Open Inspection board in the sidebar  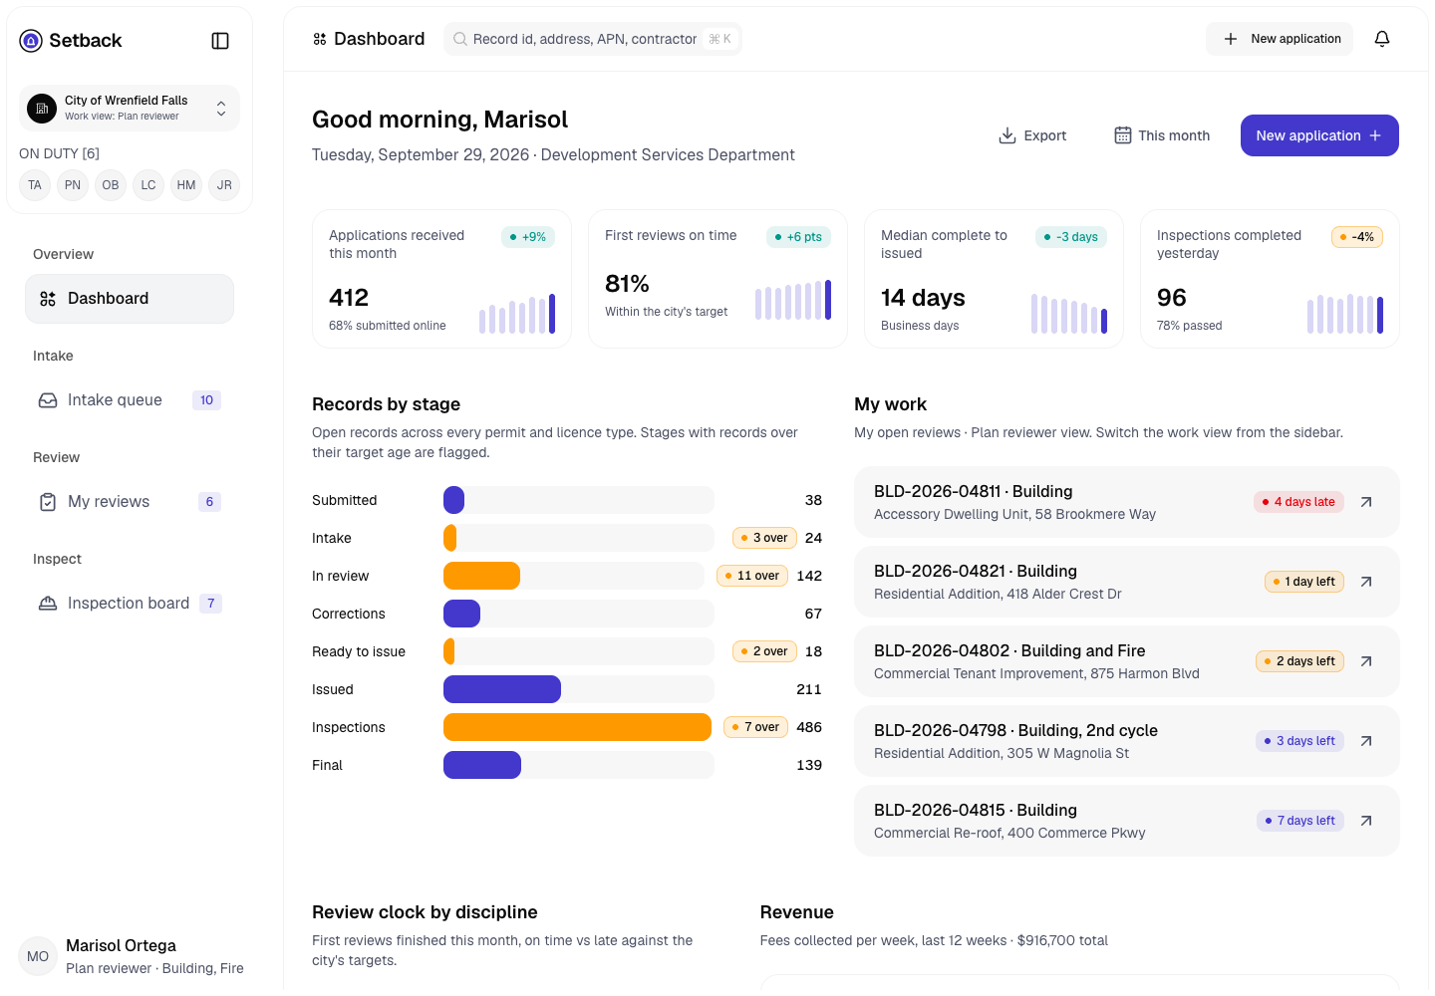point(130,604)
